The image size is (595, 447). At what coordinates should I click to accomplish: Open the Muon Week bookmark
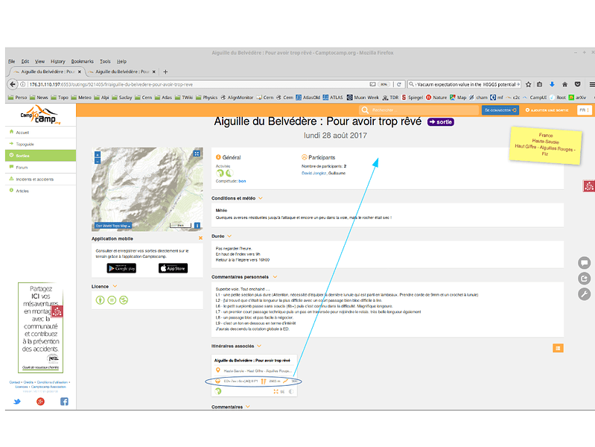tap(363, 98)
